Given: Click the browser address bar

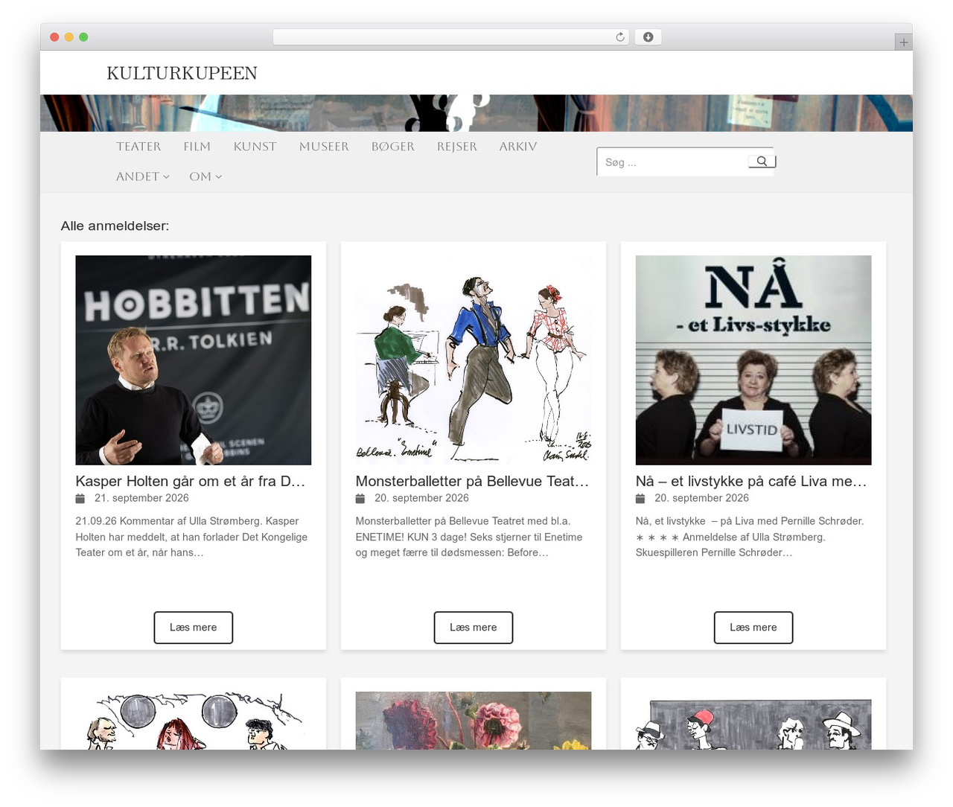Looking at the screenshot, I should [x=451, y=37].
